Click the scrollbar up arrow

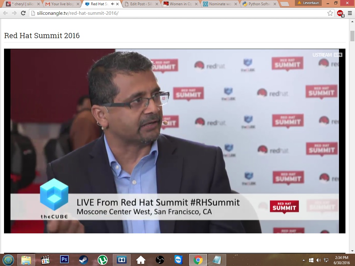[x=352, y=22]
